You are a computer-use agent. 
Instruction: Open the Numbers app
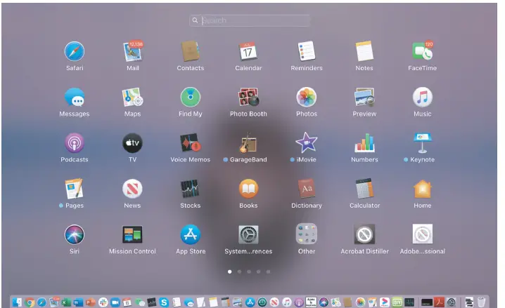(x=364, y=143)
